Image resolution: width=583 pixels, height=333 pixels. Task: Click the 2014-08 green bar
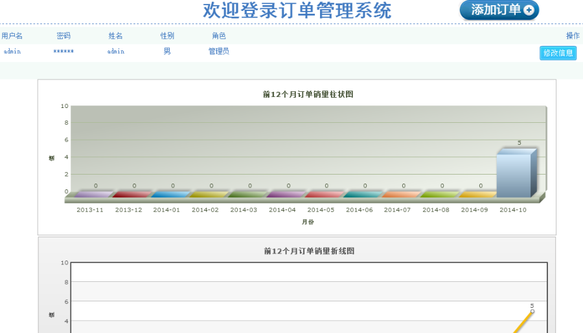[x=440, y=194]
